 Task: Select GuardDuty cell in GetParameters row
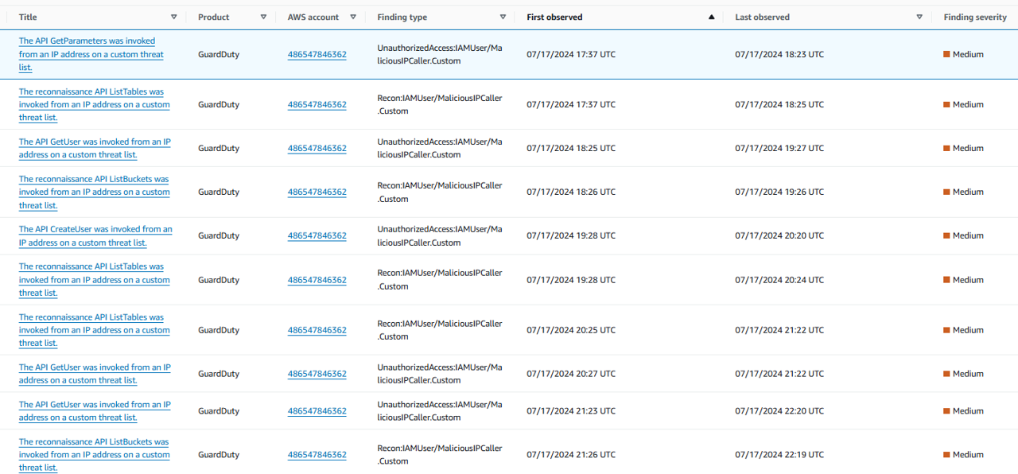[219, 55]
